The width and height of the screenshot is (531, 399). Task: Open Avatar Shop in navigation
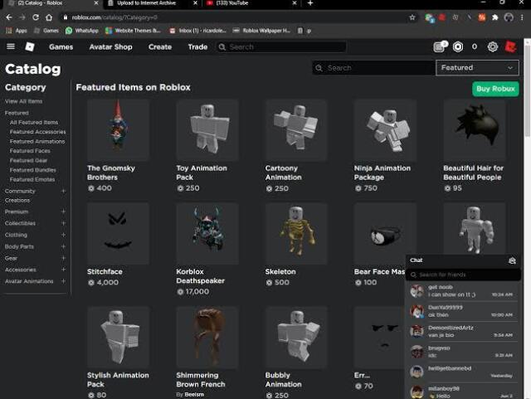point(110,47)
